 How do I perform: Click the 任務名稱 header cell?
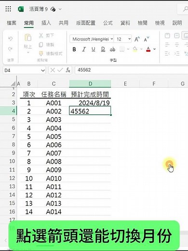pyautogui.click(x=54, y=95)
